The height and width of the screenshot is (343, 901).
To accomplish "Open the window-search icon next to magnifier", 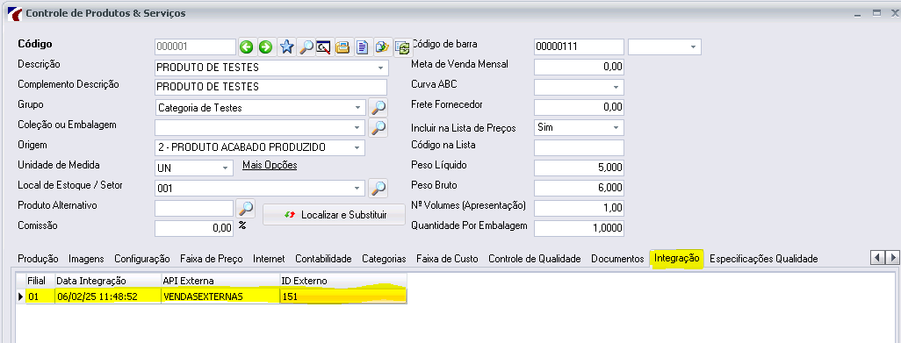I will coord(324,47).
